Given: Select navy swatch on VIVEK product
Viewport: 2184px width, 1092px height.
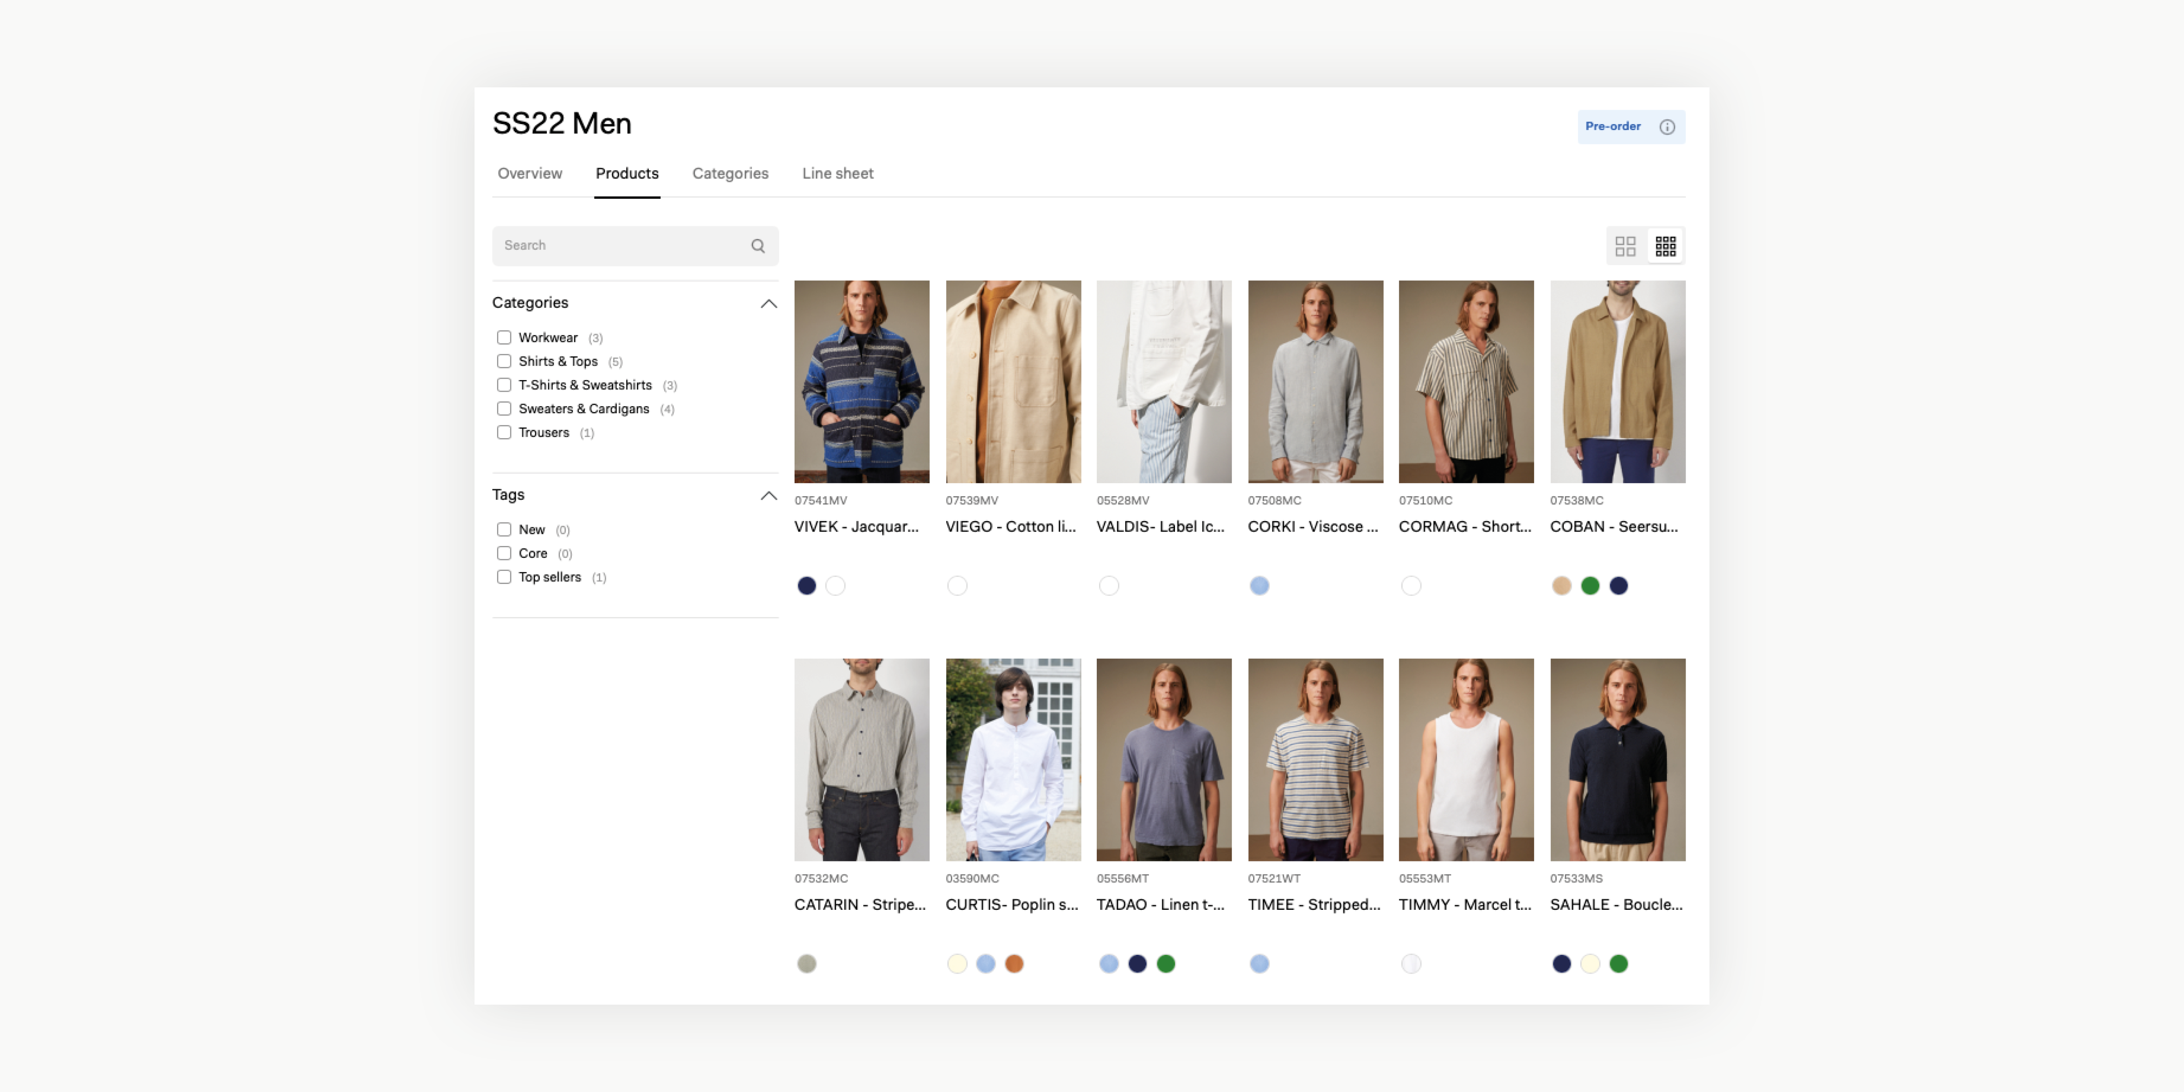Looking at the screenshot, I should click(x=806, y=586).
